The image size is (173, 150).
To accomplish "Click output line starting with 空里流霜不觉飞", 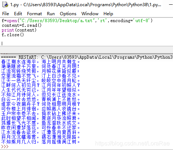I will click(40, 76).
